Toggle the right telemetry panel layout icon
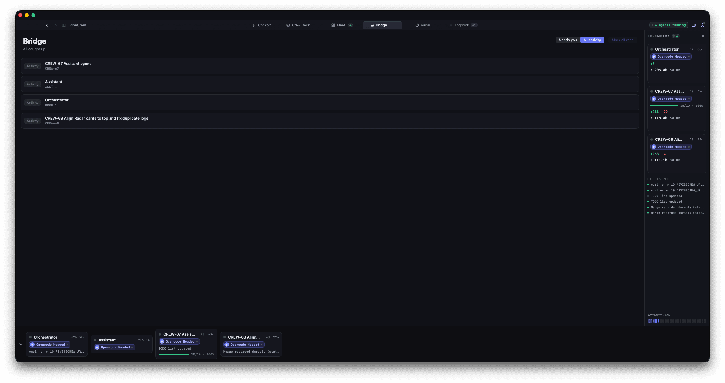725x383 pixels. (694, 25)
